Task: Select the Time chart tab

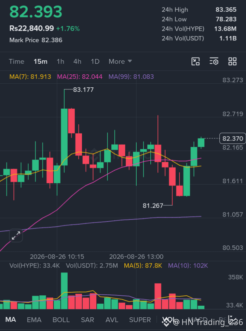Action: point(16,61)
